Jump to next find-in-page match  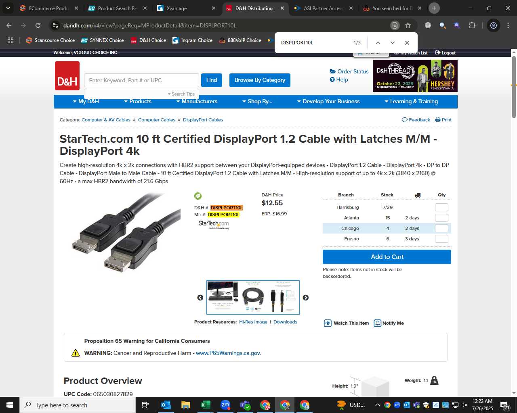pos(392,43)
